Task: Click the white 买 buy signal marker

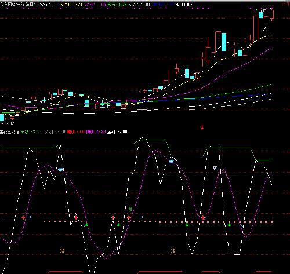Action: coord(215,168)
